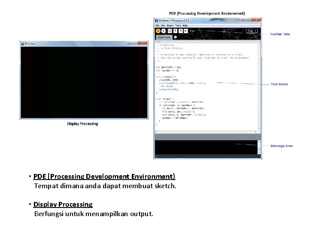This screenshot has width=309, height=232.
Task: Maximize the Brightness display window
Action: [x=135, y=43]
